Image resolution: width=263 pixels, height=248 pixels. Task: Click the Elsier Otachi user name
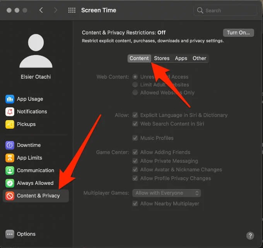tap(36, 77)
